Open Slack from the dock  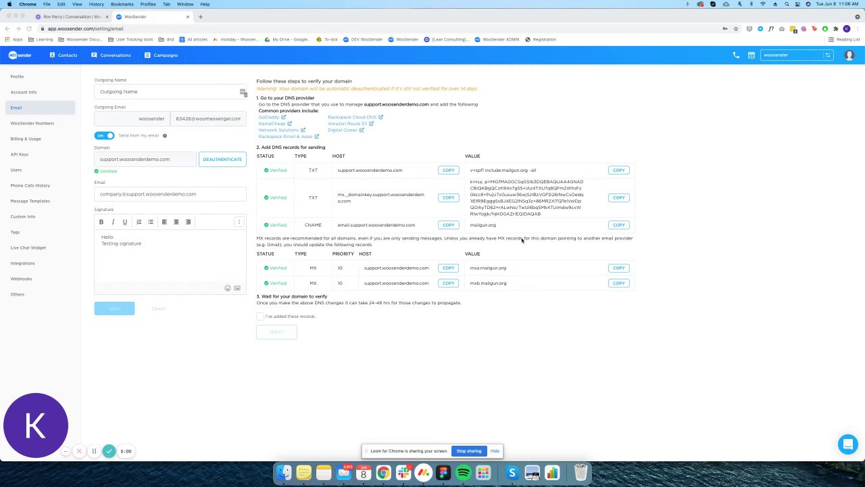[403, 473]
